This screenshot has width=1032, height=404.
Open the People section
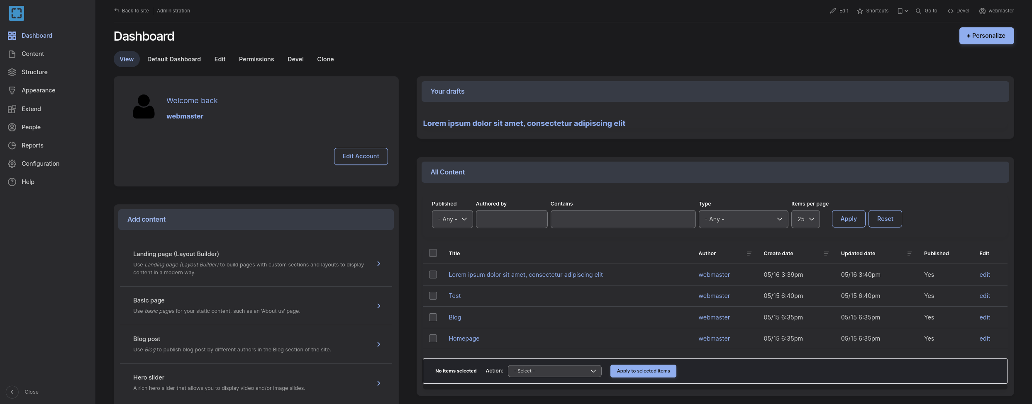pos(31,127)
